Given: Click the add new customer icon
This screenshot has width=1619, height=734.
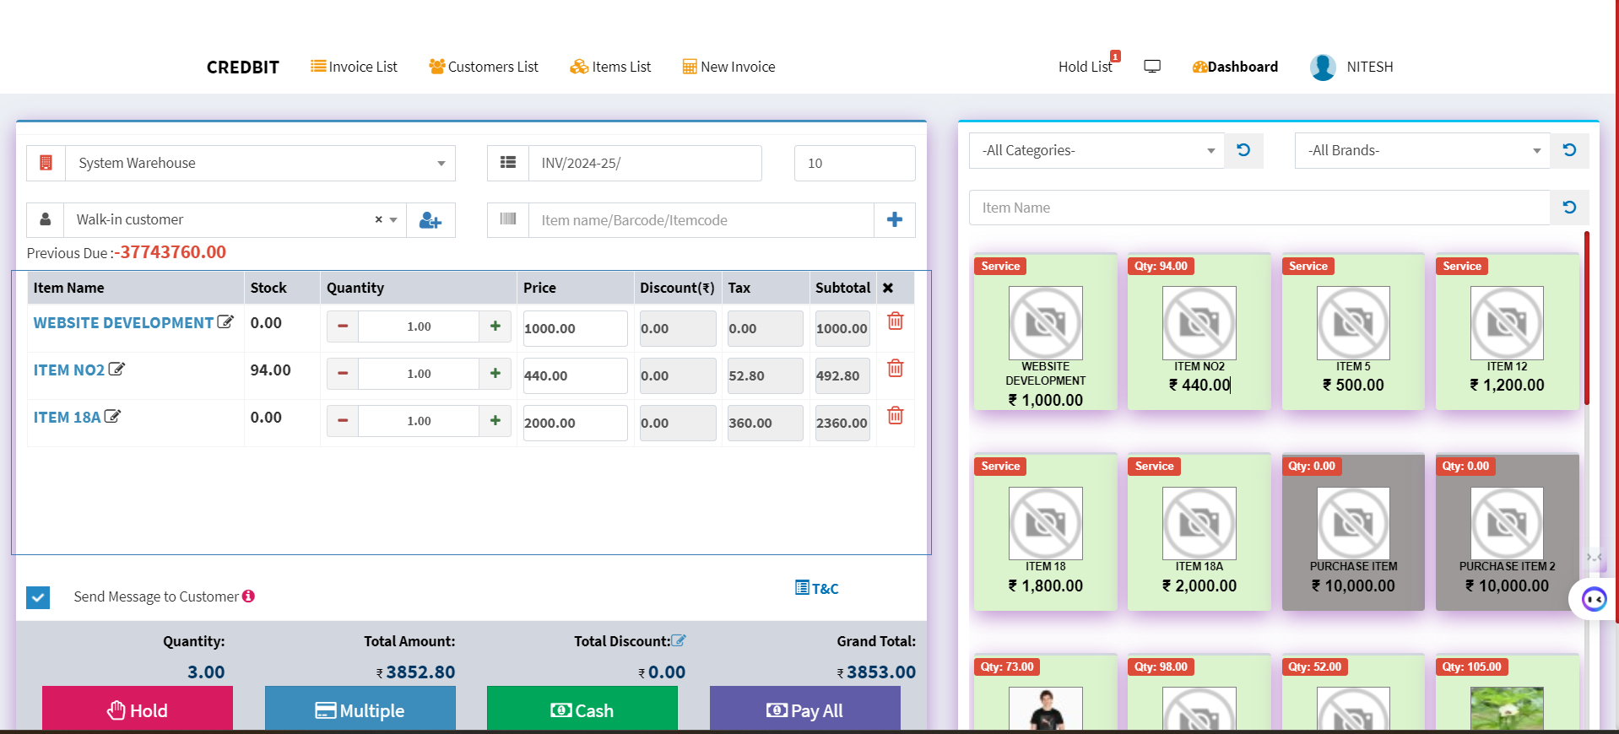Looking at the screenshot, I should (430, 220).
